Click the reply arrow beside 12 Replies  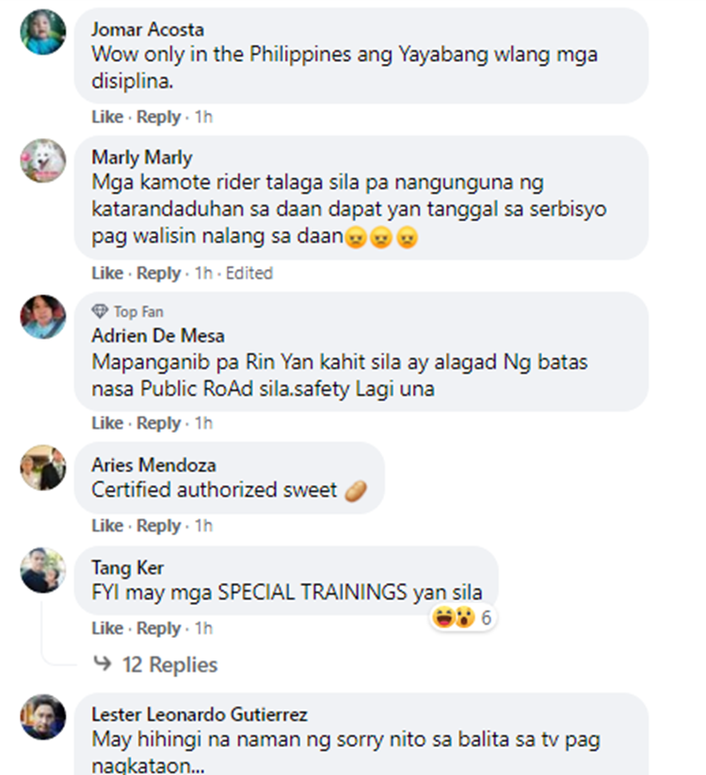tap(103, 663)
